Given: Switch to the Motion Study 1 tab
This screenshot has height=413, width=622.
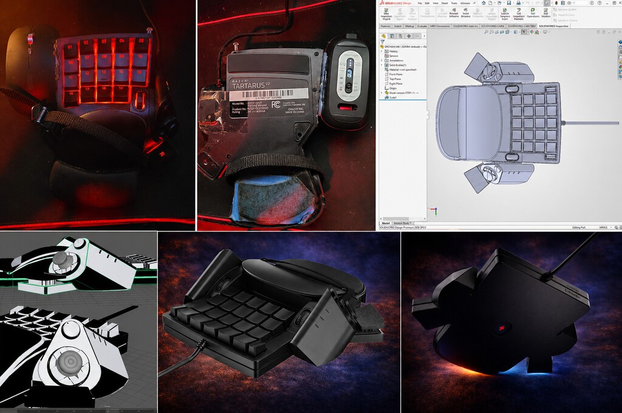Looking at the screenshot, I should click(x=402, y=224).
